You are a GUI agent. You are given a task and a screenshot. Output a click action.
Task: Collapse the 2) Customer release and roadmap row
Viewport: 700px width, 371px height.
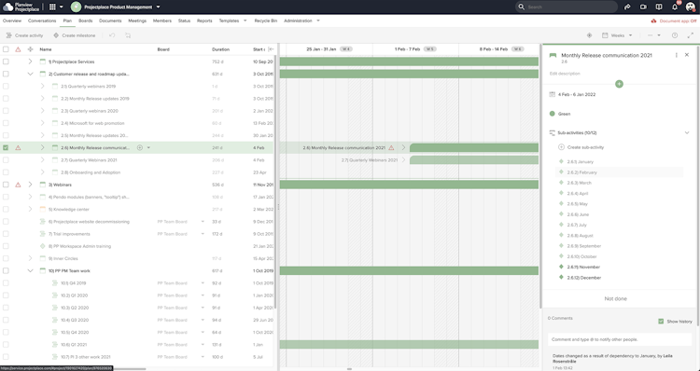pos(31,74)
